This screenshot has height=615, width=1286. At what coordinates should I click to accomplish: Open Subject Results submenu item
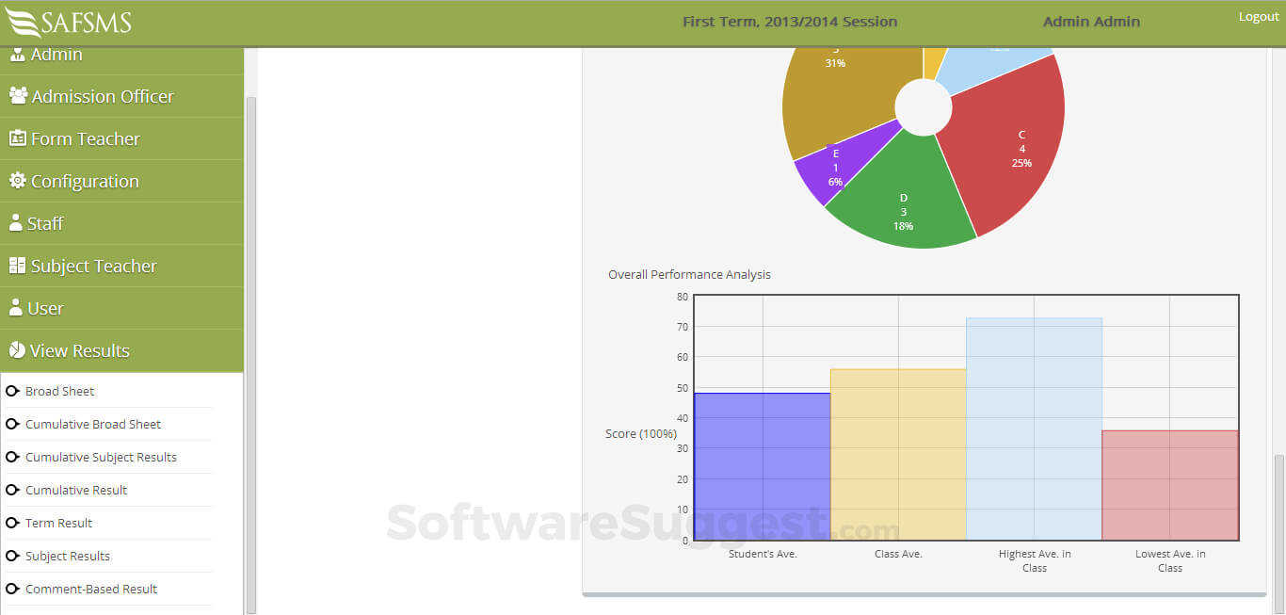(68, 556)
